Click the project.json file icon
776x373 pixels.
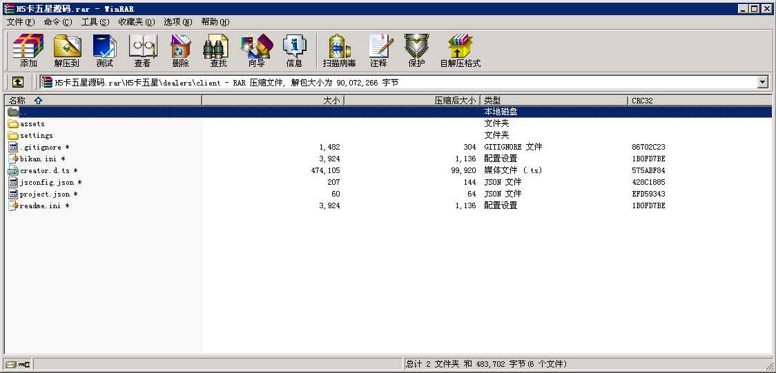coord(13,194)
